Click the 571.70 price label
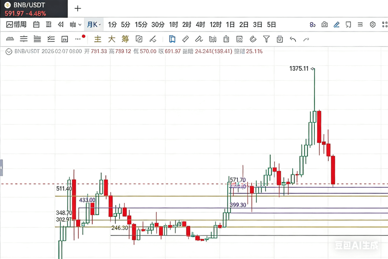The width and height of the screenshot is (388, 259). point(238,180)
